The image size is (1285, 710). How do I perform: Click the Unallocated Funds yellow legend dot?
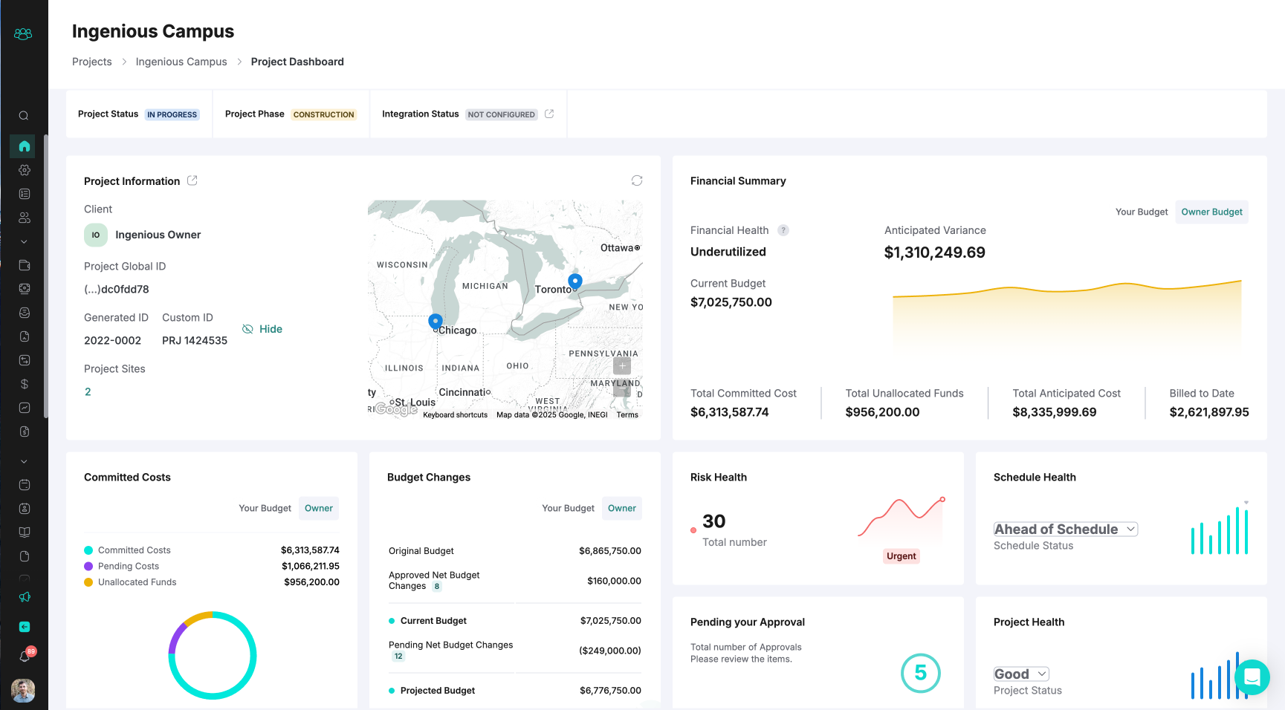point(88,582)
